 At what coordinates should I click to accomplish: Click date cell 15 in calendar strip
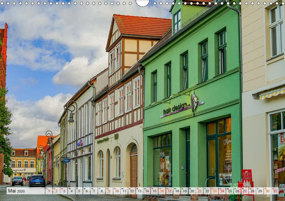click(154, 191)
